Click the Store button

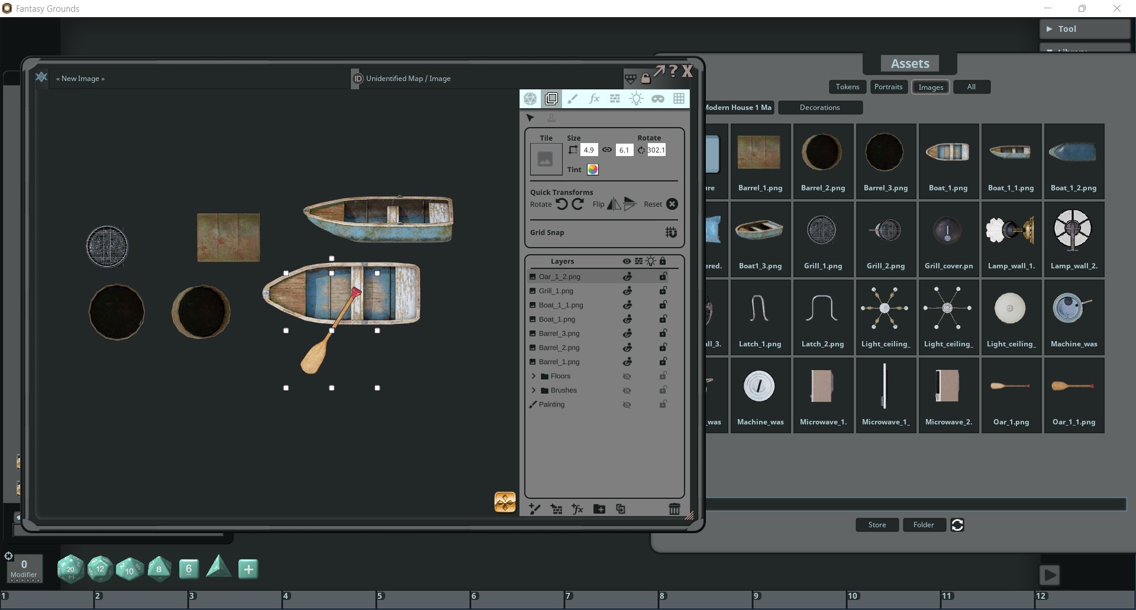(x=876, y=524)
